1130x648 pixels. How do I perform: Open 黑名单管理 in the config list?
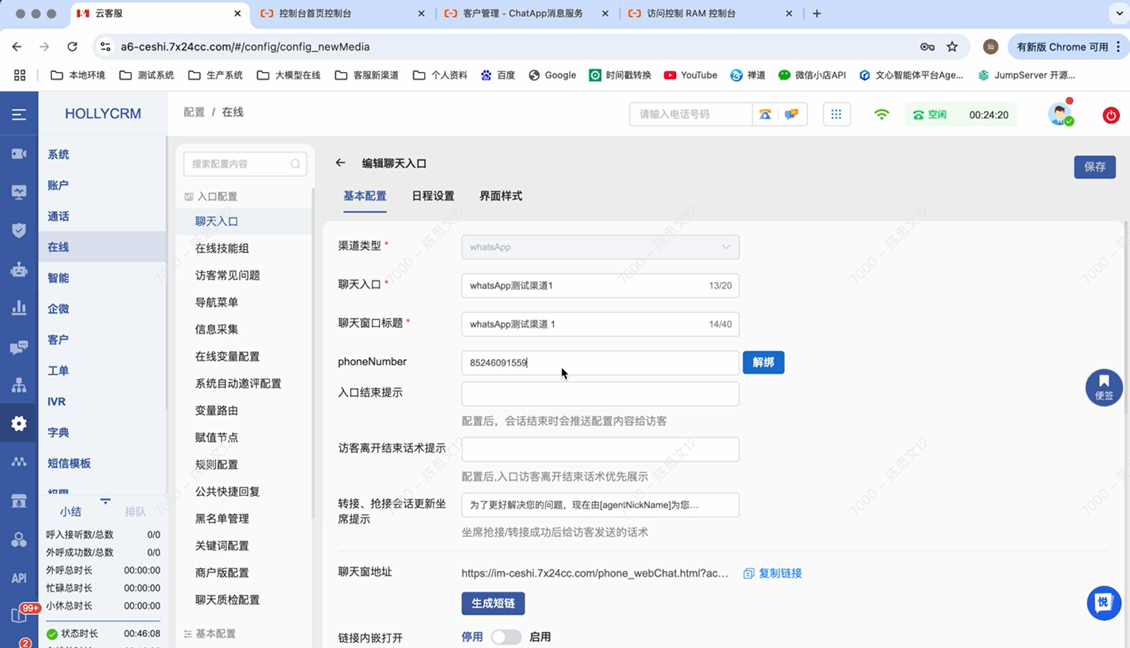point(222,518)
